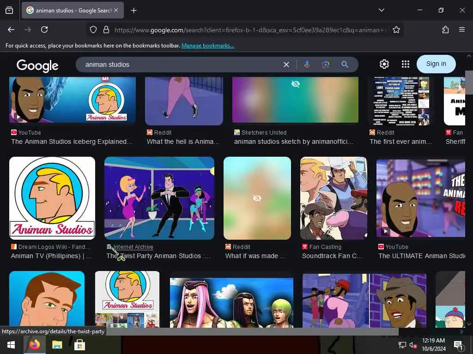The height and width of the screenshot is (354, 473).
Task: Clear the search box with X
Action: point(286,65)
